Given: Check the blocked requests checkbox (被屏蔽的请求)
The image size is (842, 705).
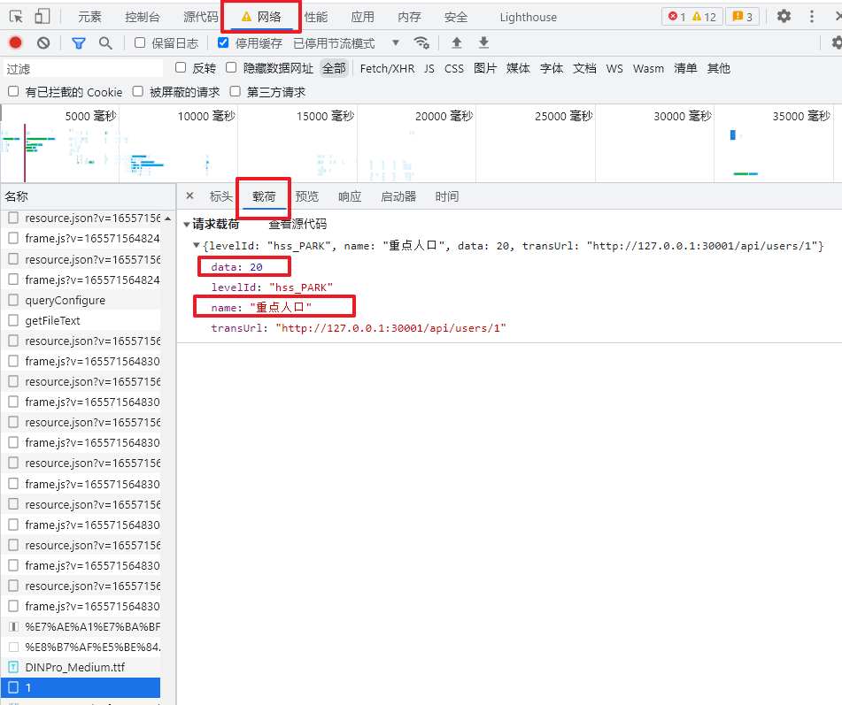Looking at the screenshot, I should [138, 92].
